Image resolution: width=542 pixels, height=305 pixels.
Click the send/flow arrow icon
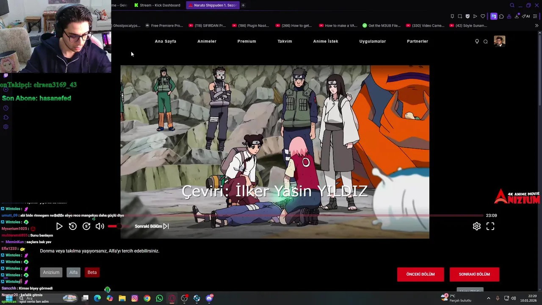[475, 16]
